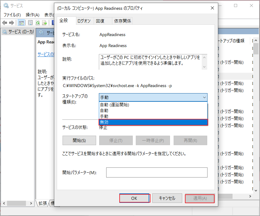The image size is (260, 216).
Task: Click the AppReadiness service name text
Action: 112,35
